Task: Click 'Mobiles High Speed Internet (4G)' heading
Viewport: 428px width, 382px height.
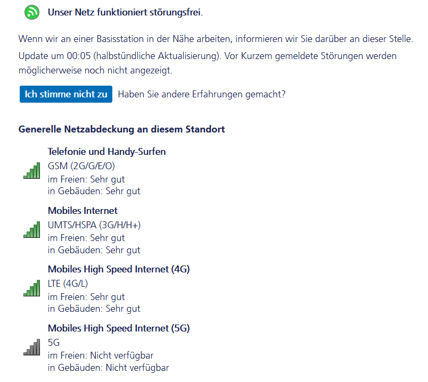Action: (x=119, y=269)
